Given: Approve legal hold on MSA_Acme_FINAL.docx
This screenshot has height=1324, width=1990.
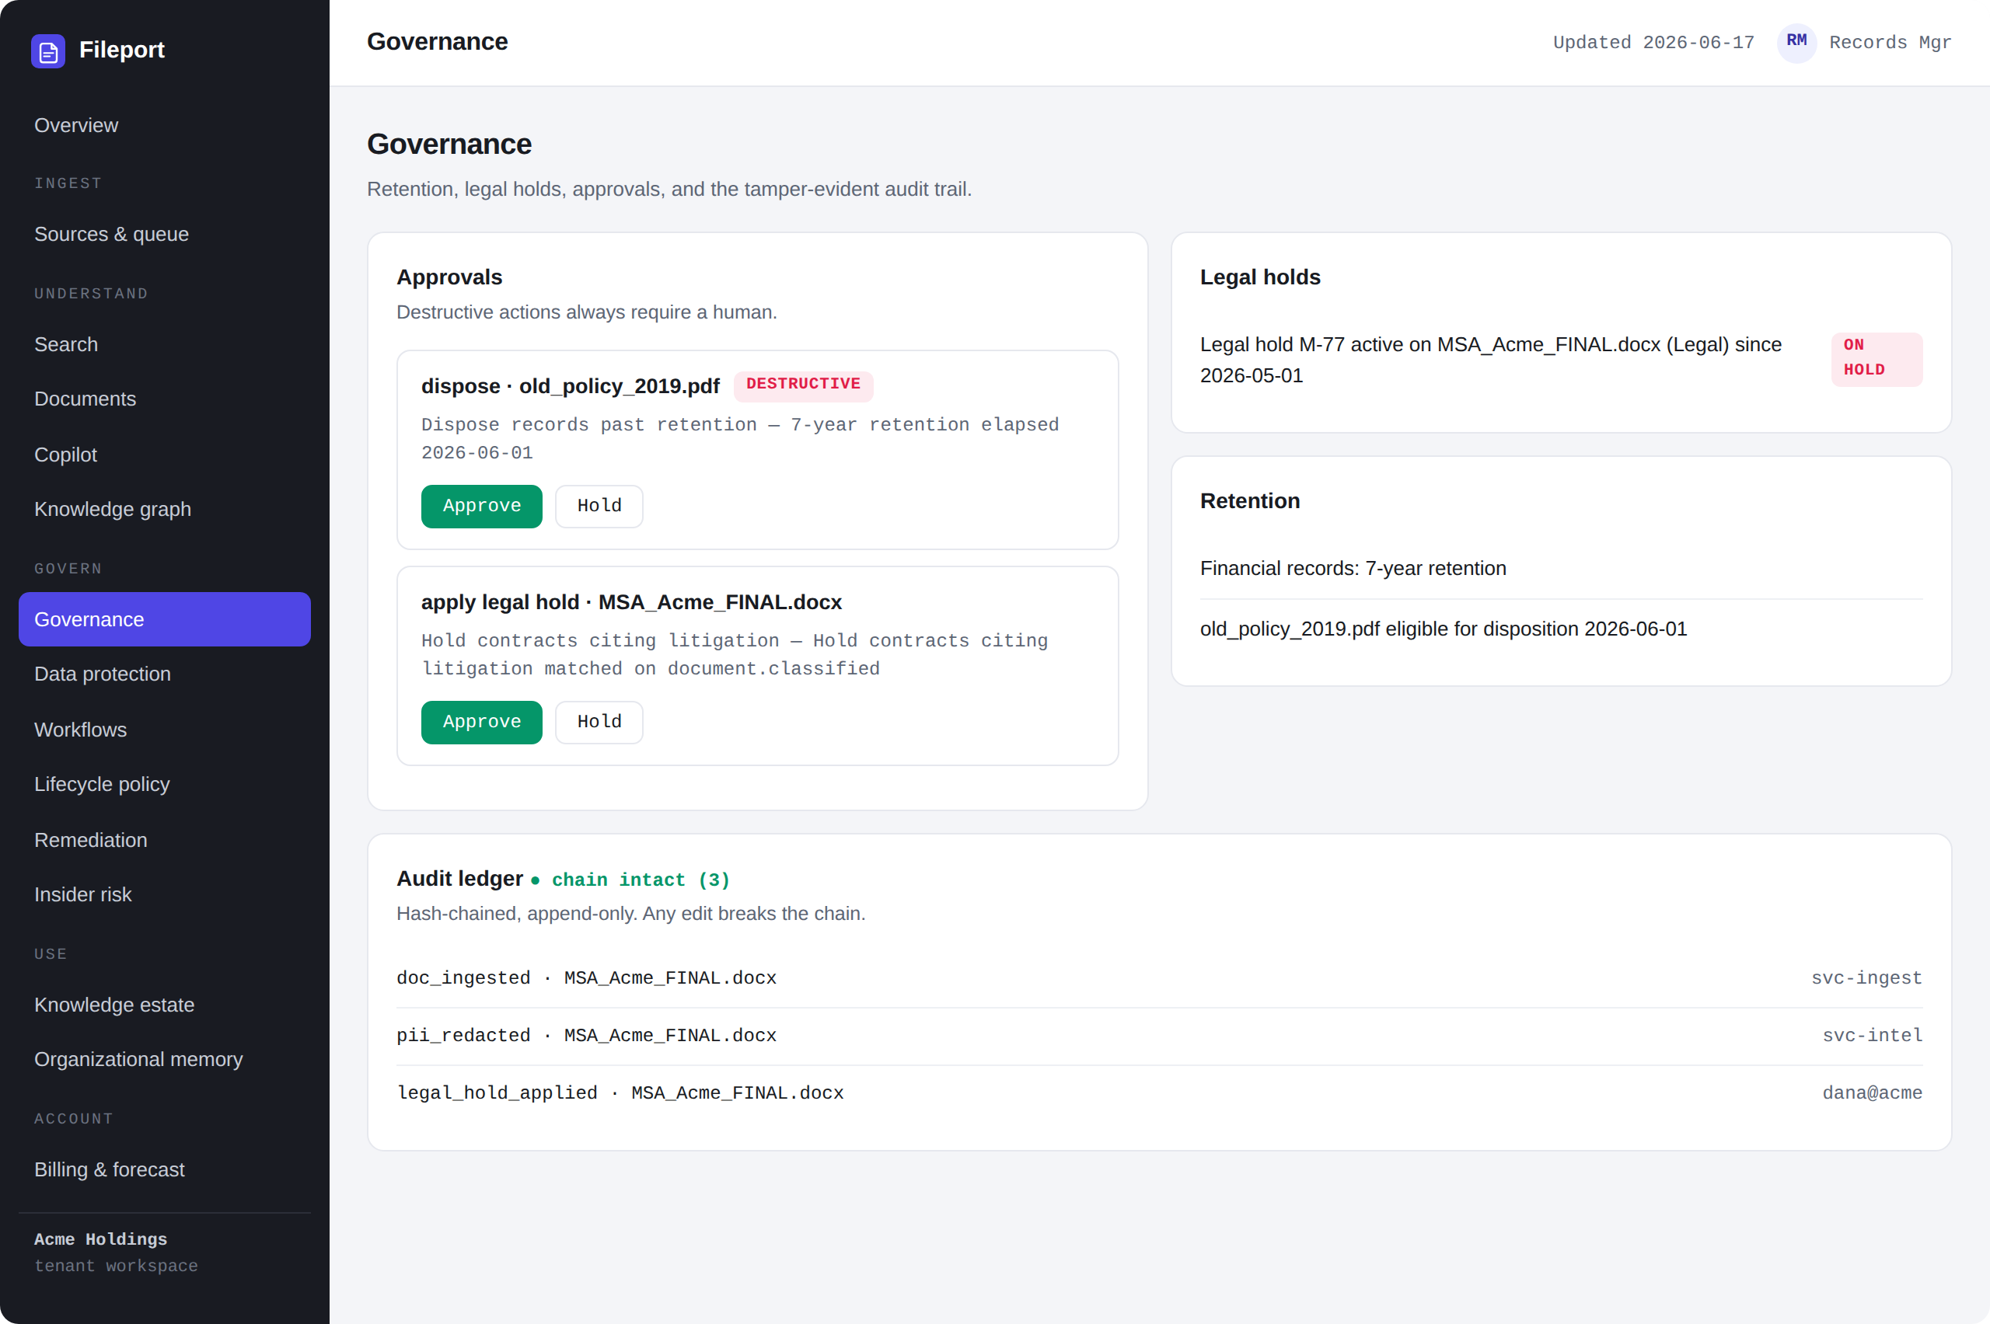Looking at the screenshot, I should 481,722.
